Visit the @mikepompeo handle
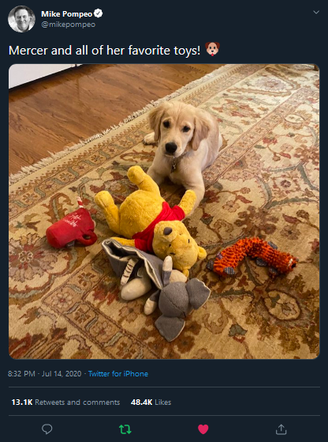The width and height of the screenshot is (328, 442). click(x=69, y=25)
